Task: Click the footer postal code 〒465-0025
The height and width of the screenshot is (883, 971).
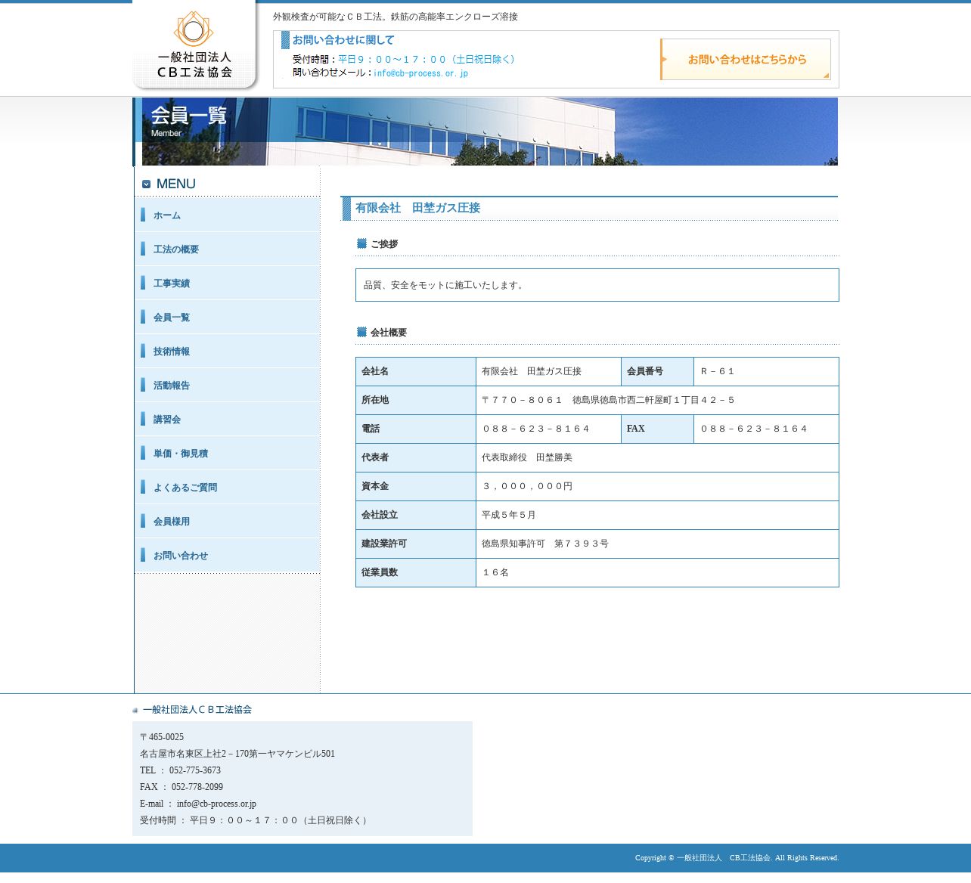Action: [x=162, y=737]
